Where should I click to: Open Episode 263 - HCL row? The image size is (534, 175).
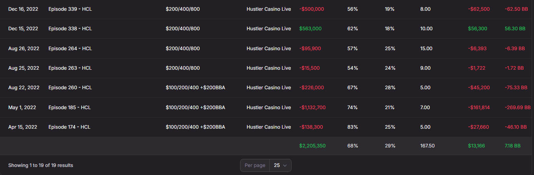pyautogui.click(x=70, y=68)
